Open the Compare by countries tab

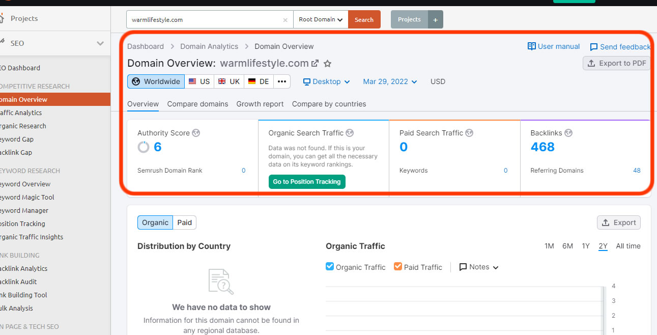[x=329, y=104]
